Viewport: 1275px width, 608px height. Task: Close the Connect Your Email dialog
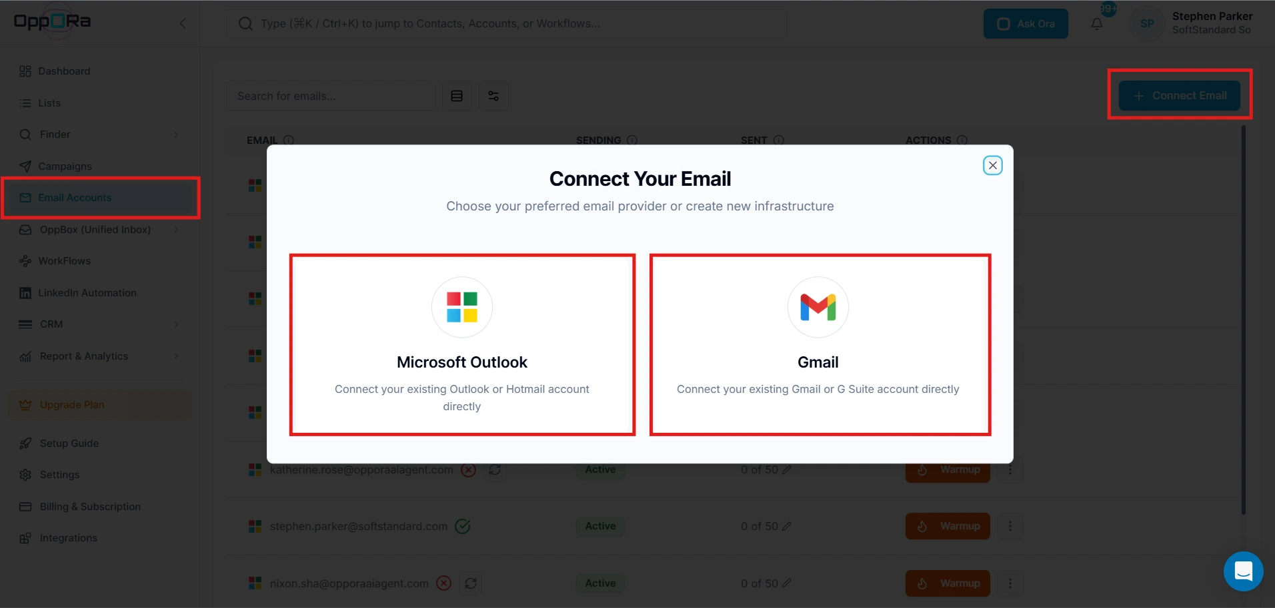coord(992,165)
